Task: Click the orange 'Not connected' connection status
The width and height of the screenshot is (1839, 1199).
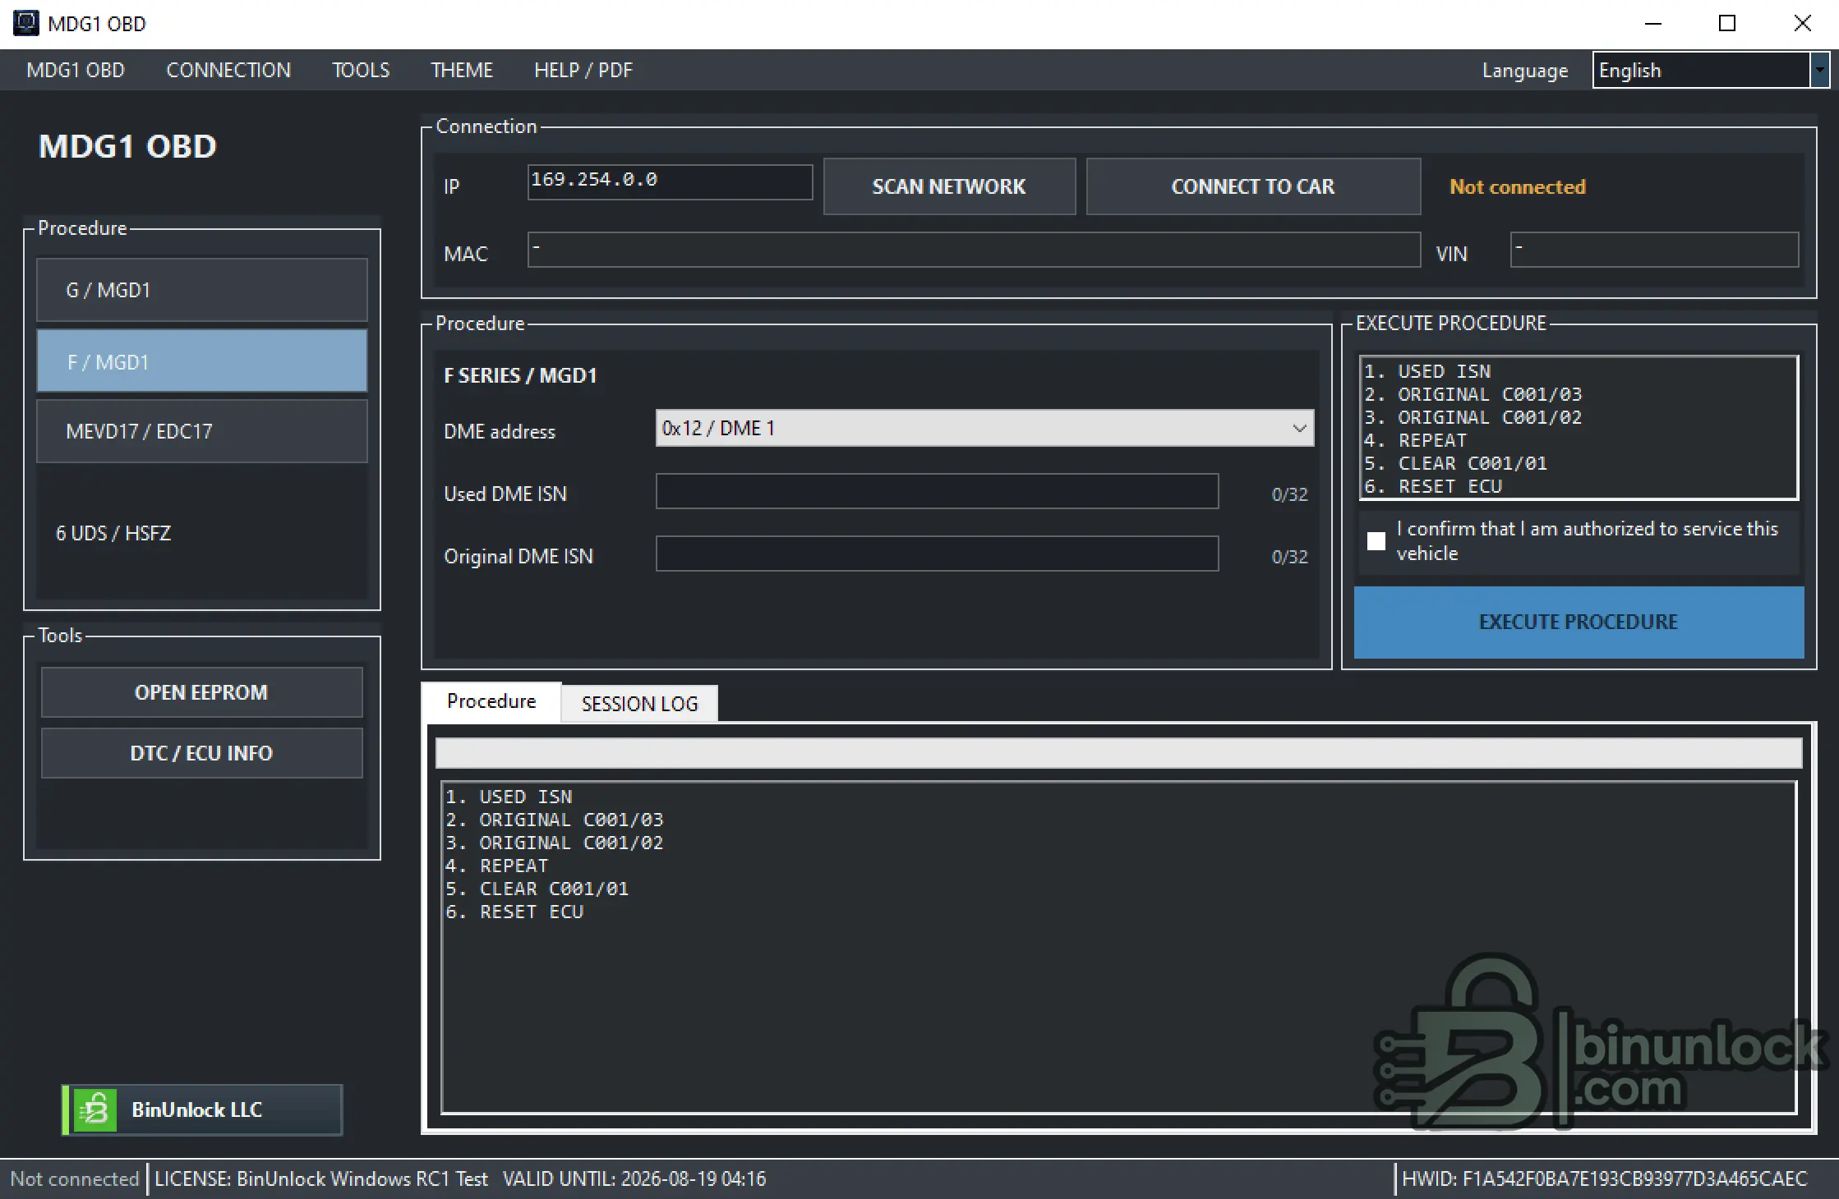Action: tap(1518, 187)
